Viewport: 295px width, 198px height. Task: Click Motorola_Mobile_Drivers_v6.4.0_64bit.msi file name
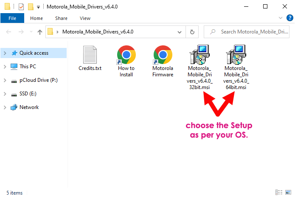236,78
